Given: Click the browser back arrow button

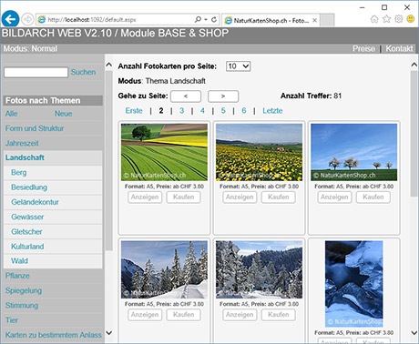Looking at the screenshot, I should pos(10,19).
